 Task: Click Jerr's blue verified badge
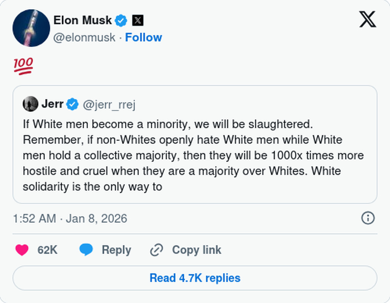(x=73, y=104)
